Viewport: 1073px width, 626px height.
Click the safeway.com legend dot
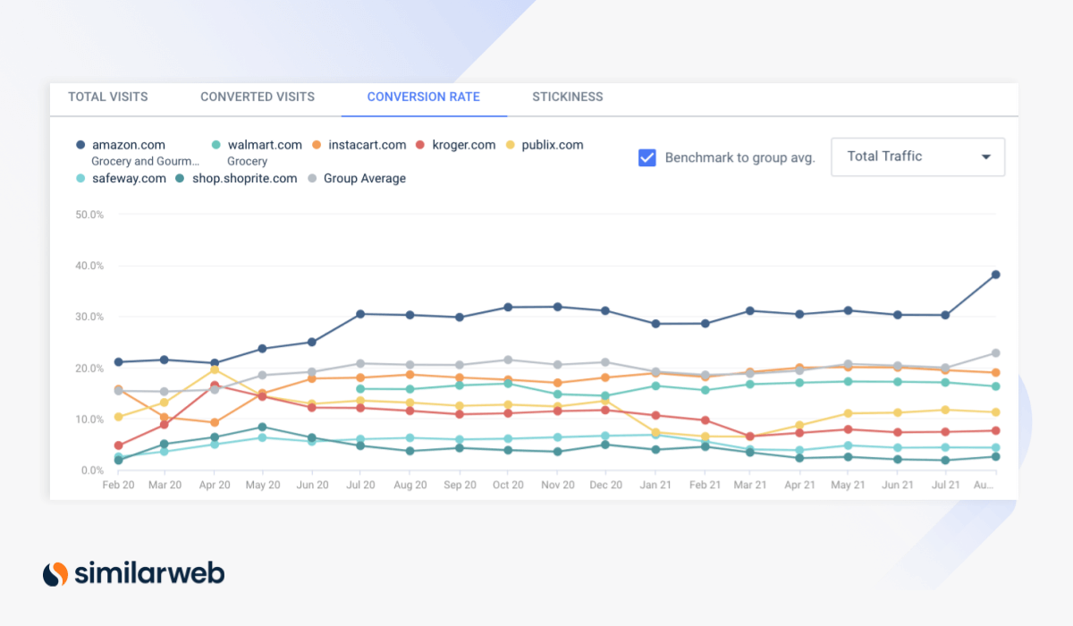tap(80, 179)
